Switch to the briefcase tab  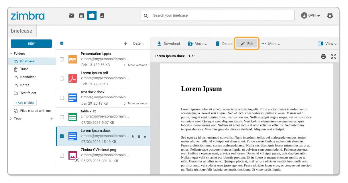point(21,31)
